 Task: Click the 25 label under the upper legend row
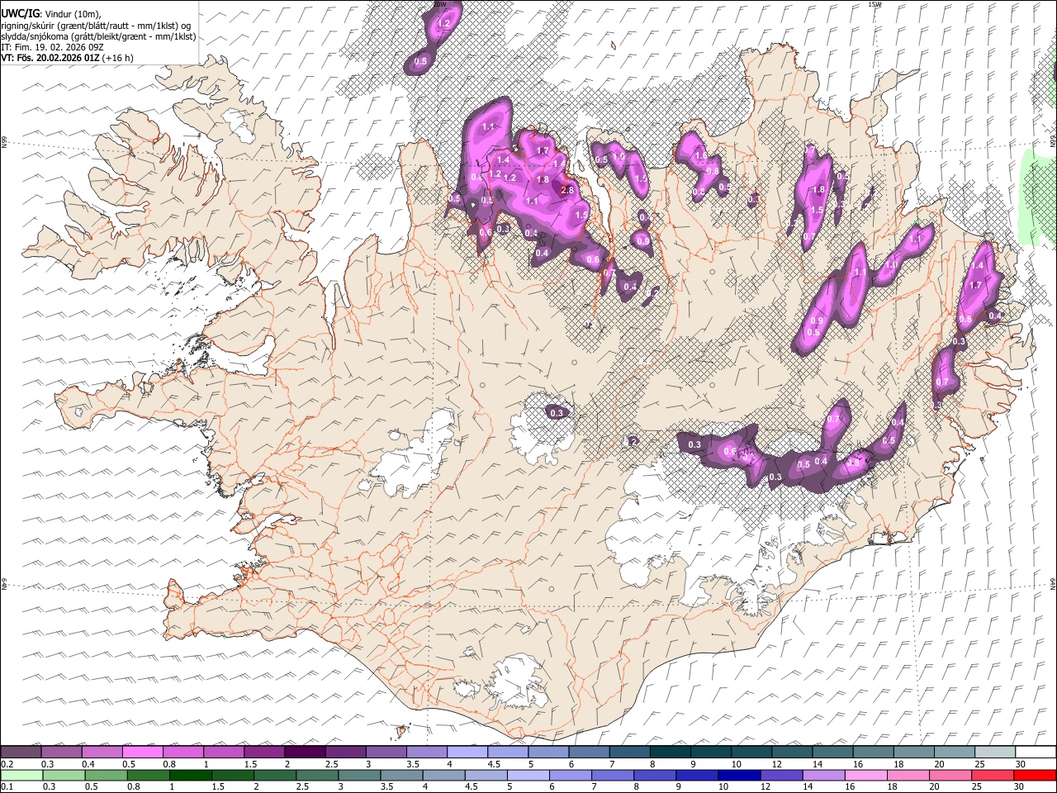979,764
